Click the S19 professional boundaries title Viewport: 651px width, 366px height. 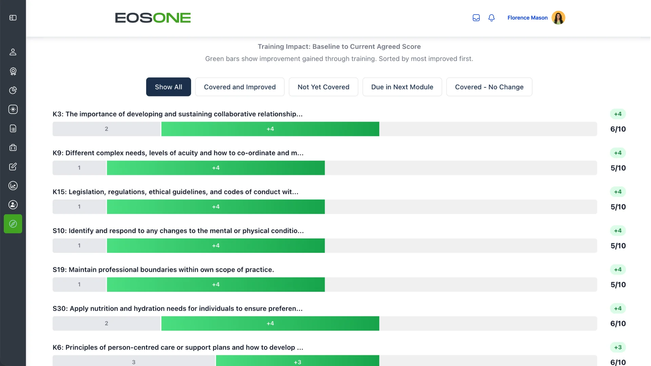click(x=163, y=270)
